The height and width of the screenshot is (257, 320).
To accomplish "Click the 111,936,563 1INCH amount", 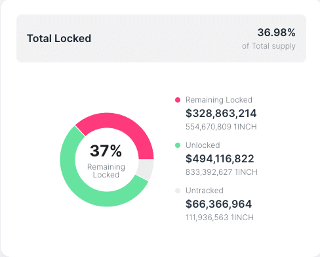I will [220, 218].
